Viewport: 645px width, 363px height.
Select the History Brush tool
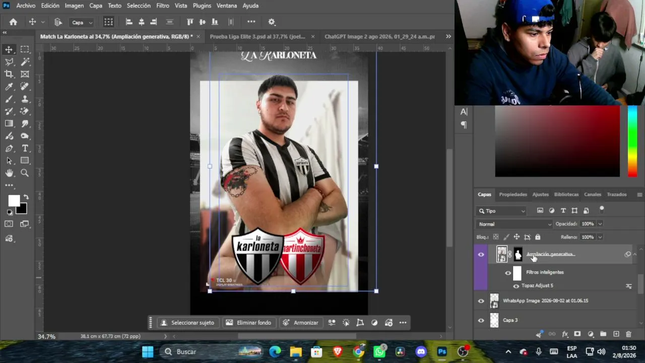pos(9,111)
